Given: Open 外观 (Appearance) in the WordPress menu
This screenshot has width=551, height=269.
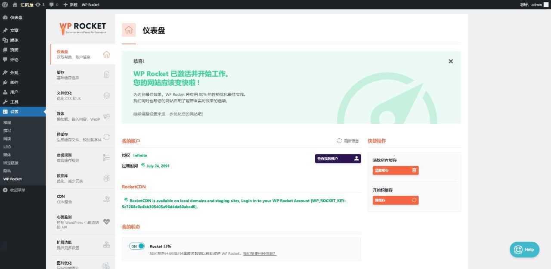Looking at the screenshot, I should [x=23, y=73].
